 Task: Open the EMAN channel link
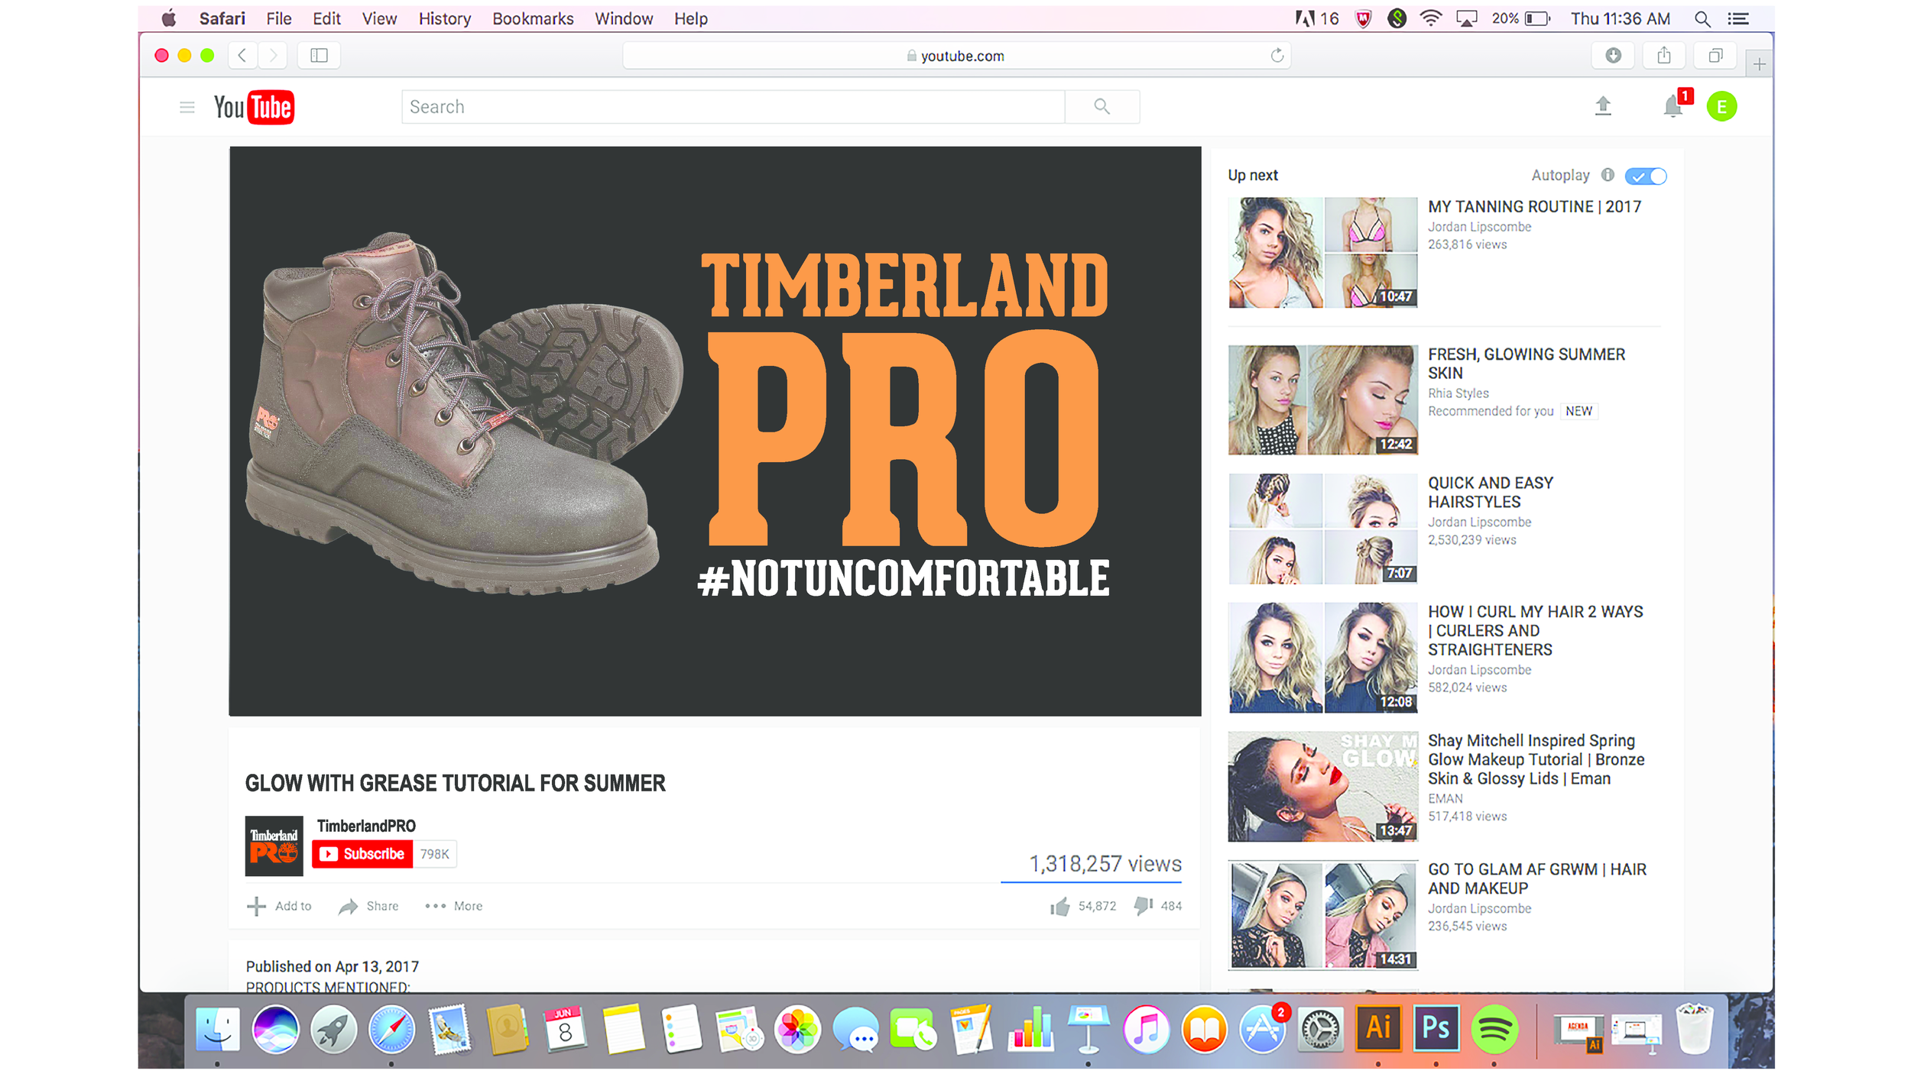click(x=1445, y=798)
